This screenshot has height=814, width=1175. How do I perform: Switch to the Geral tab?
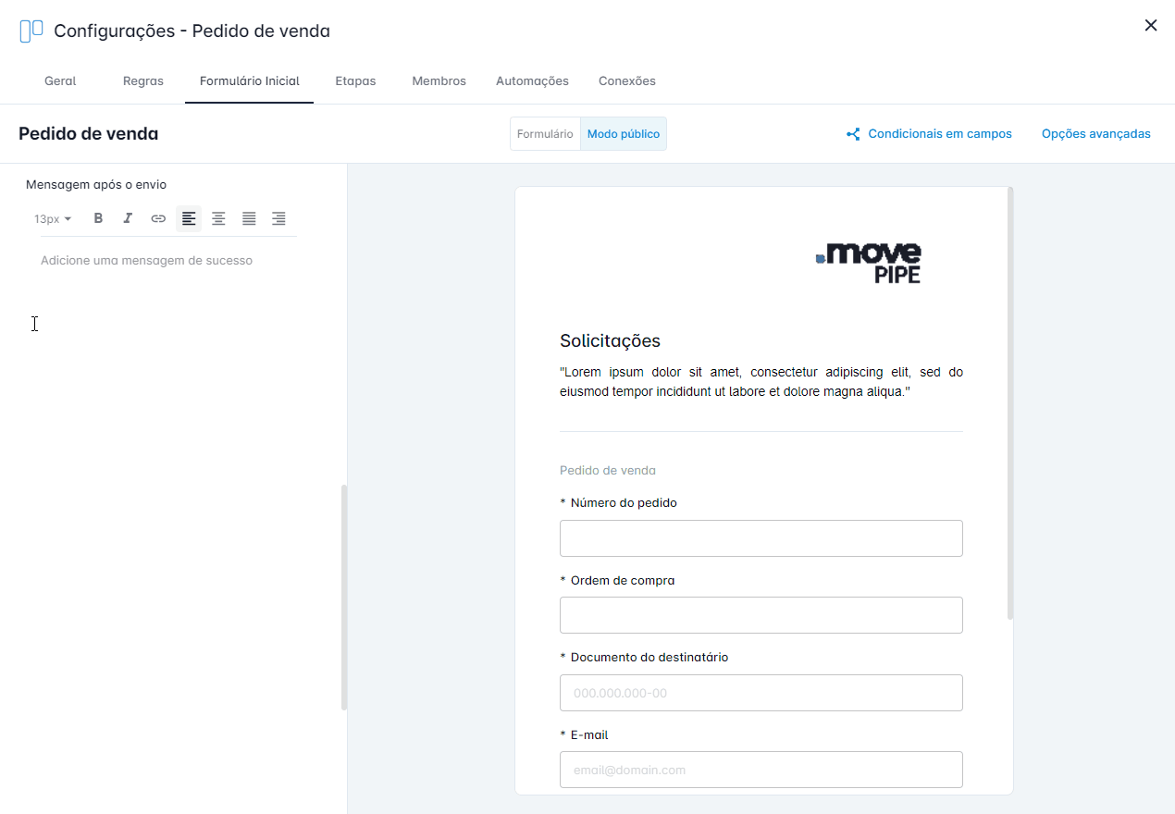click(60, 80)
